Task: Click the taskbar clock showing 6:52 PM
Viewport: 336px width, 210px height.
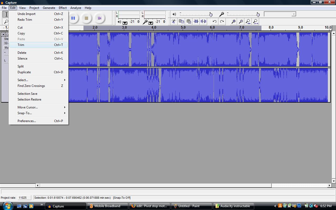Action: click(326, 206)
